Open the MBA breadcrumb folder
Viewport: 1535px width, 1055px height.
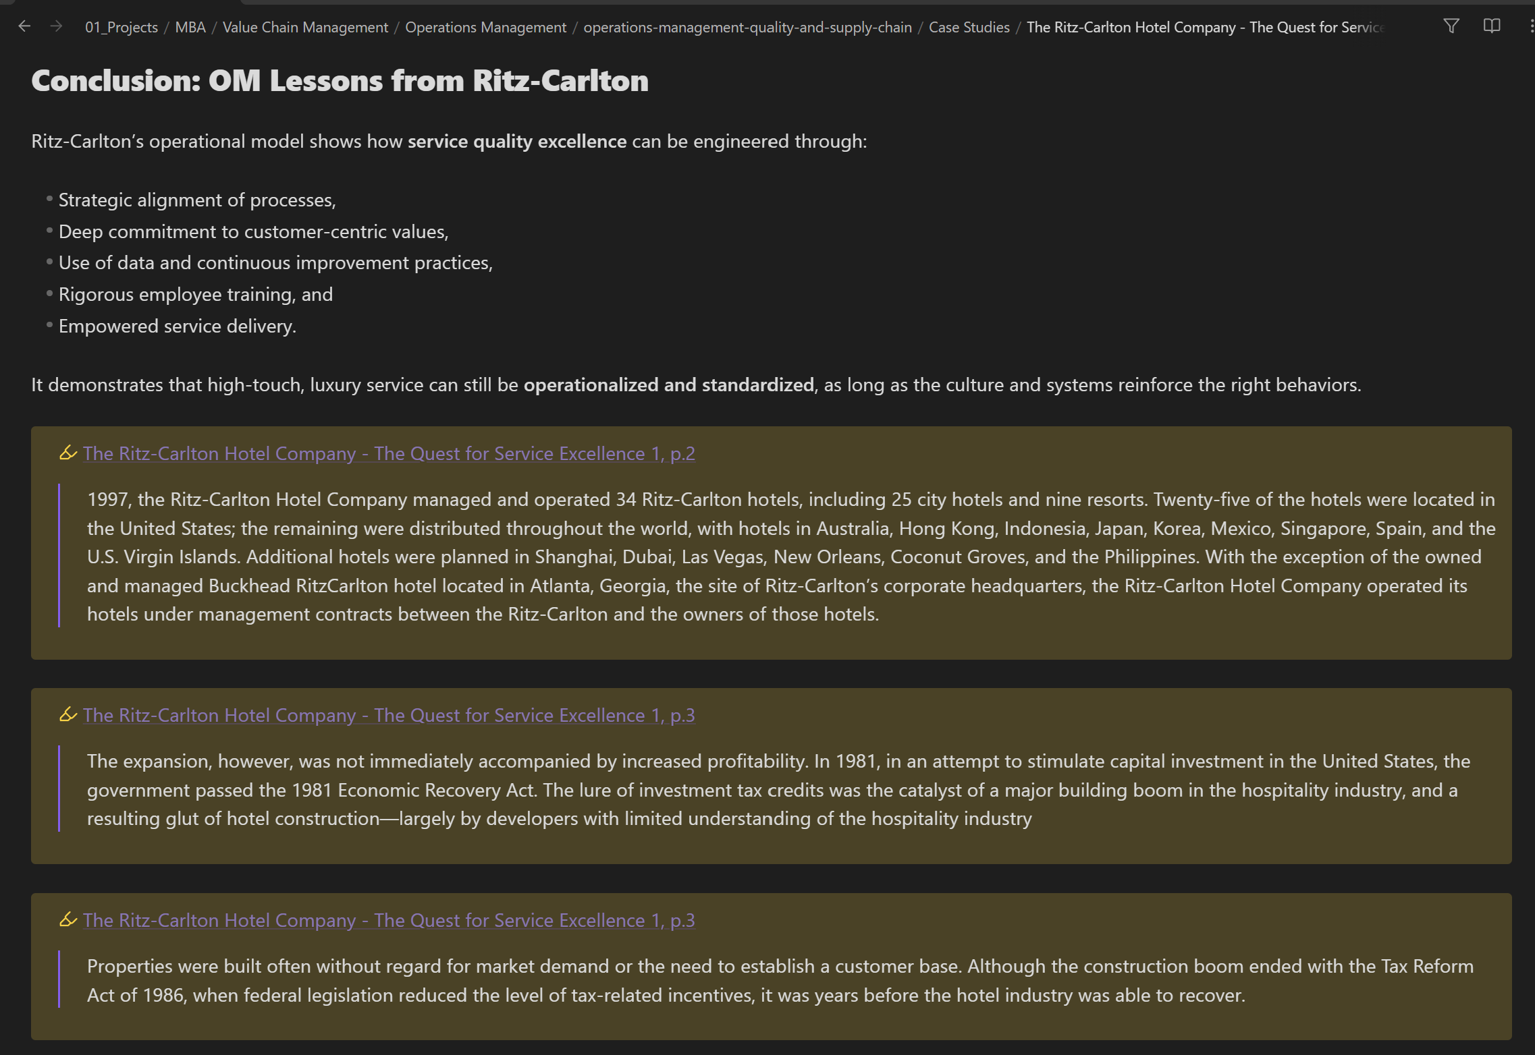(x=190, y=27)
